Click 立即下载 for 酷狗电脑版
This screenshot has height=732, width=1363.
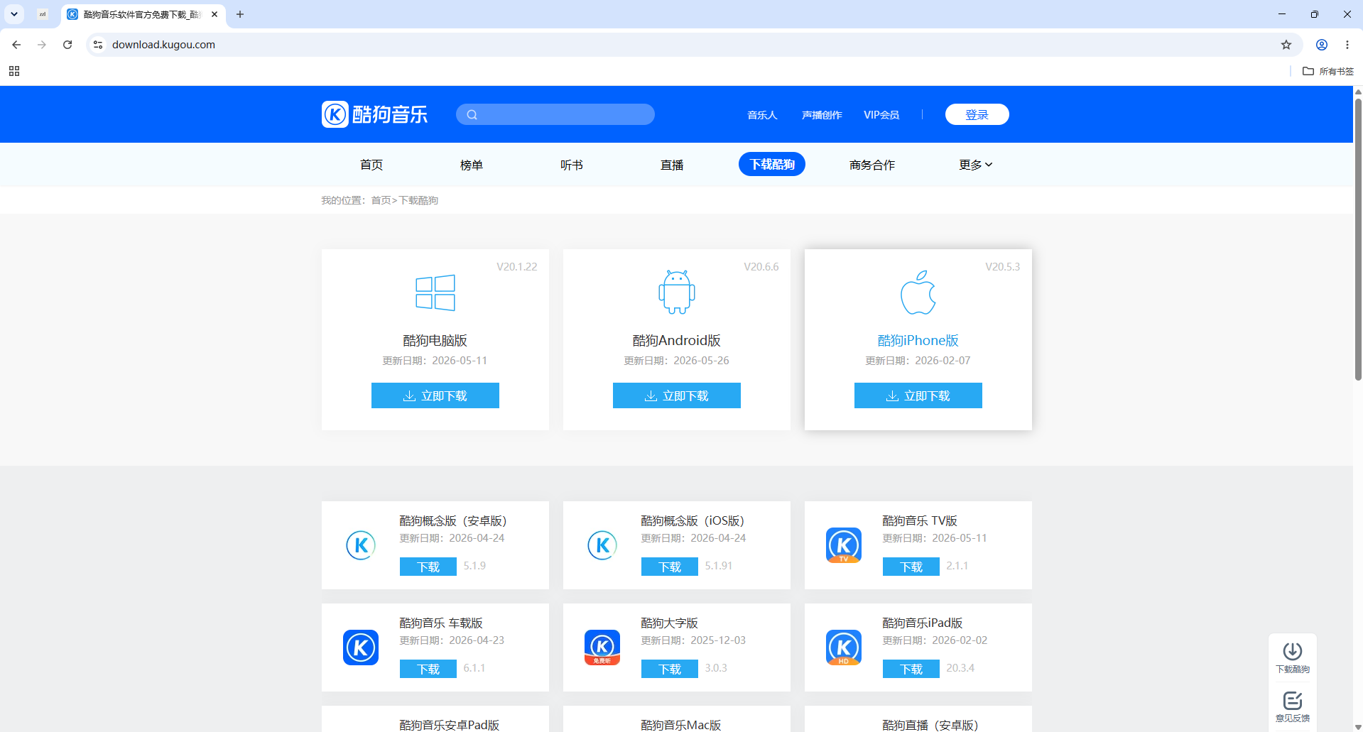(x=435, y=395)
